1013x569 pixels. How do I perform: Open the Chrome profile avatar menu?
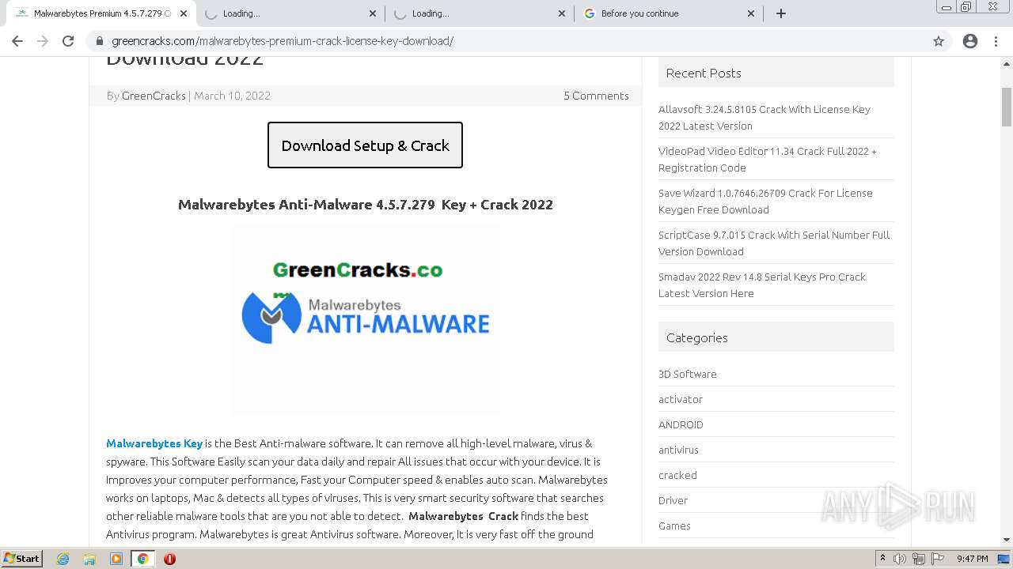pos(970,41)
